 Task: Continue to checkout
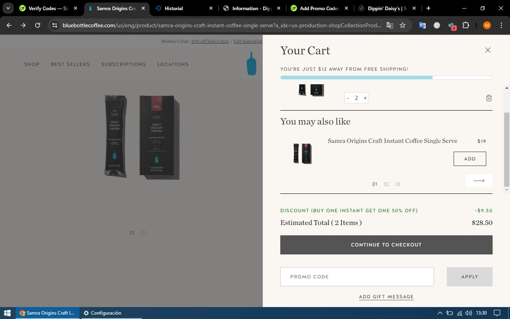(386, 245)
